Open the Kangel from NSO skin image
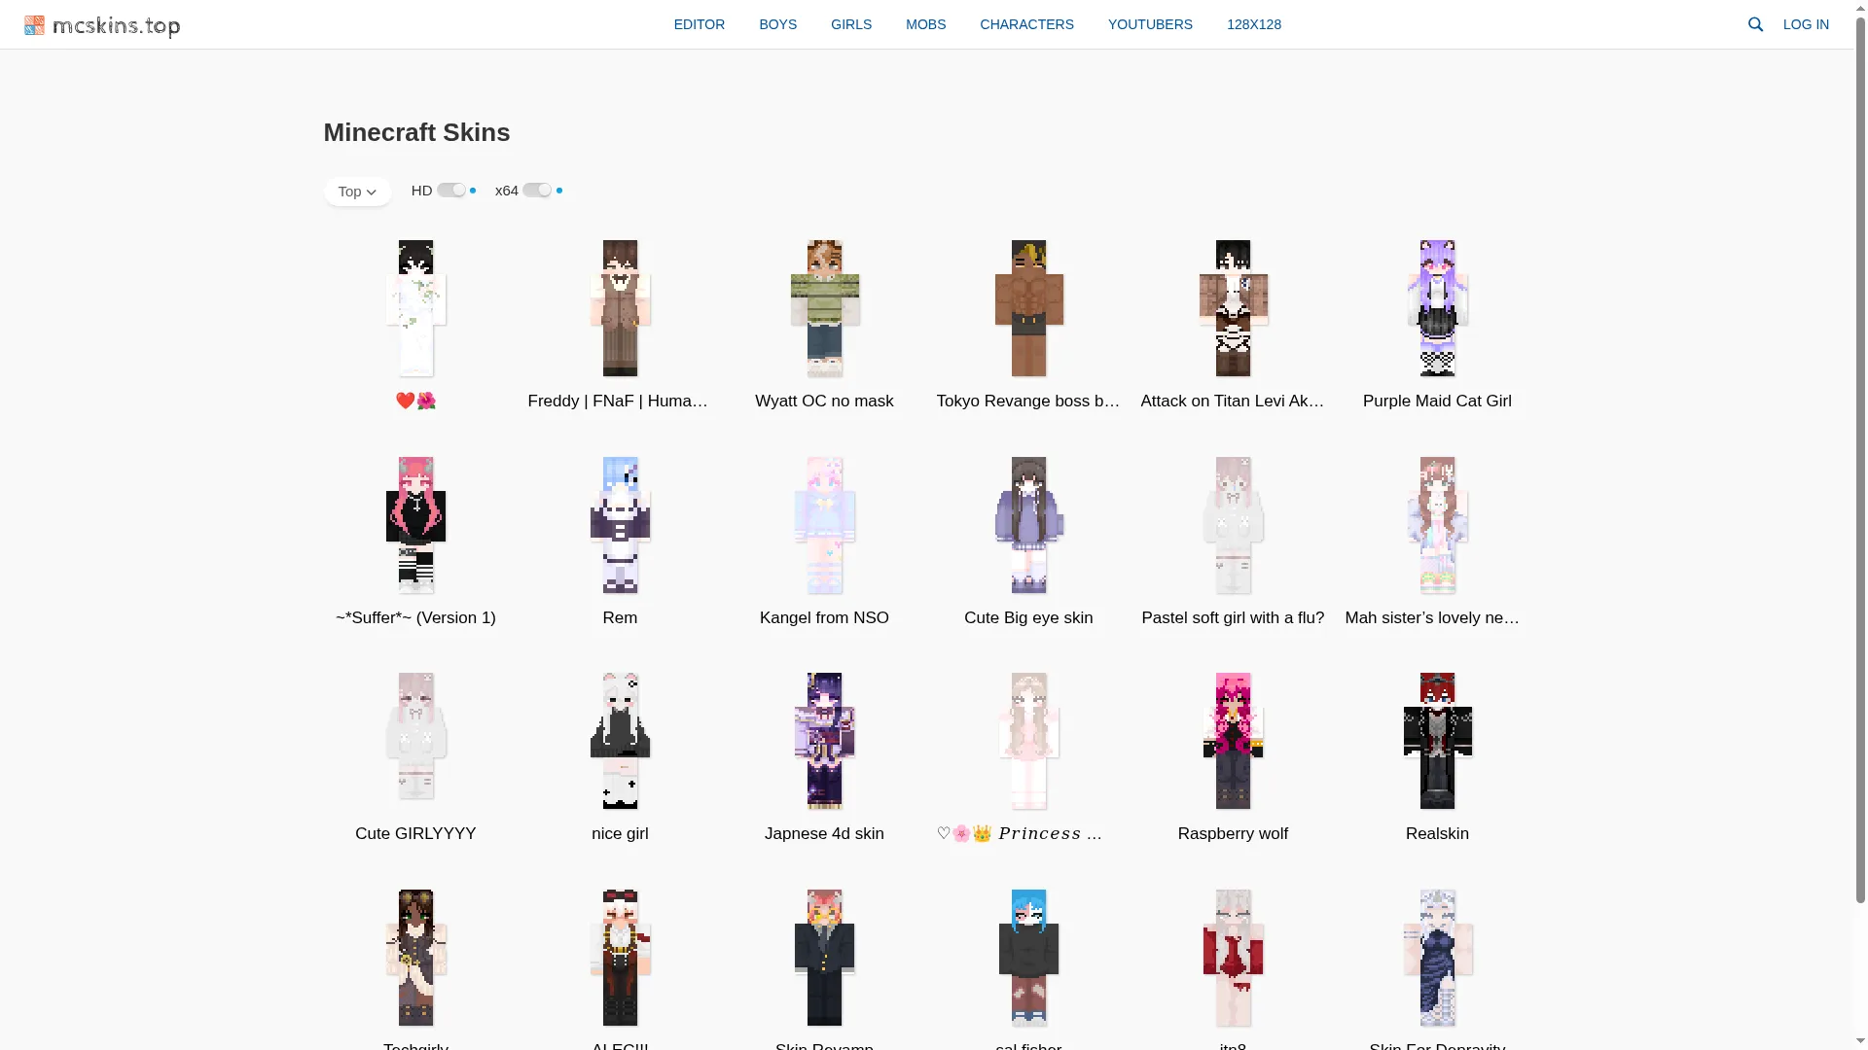The height and width of the screenshot is (1050, 1868). pos(824,525)
